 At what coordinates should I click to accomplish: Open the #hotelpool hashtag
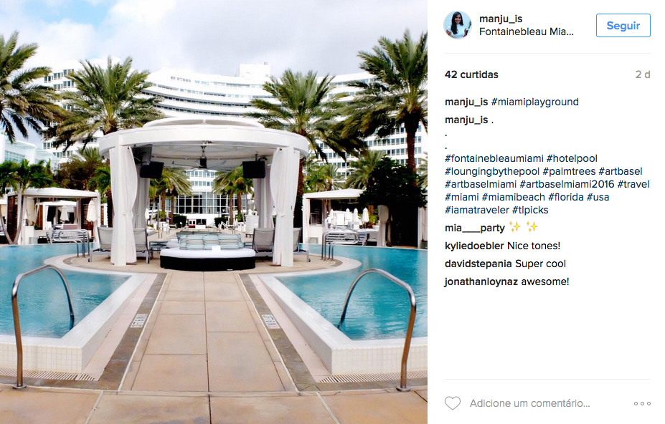tap(572, 158)
